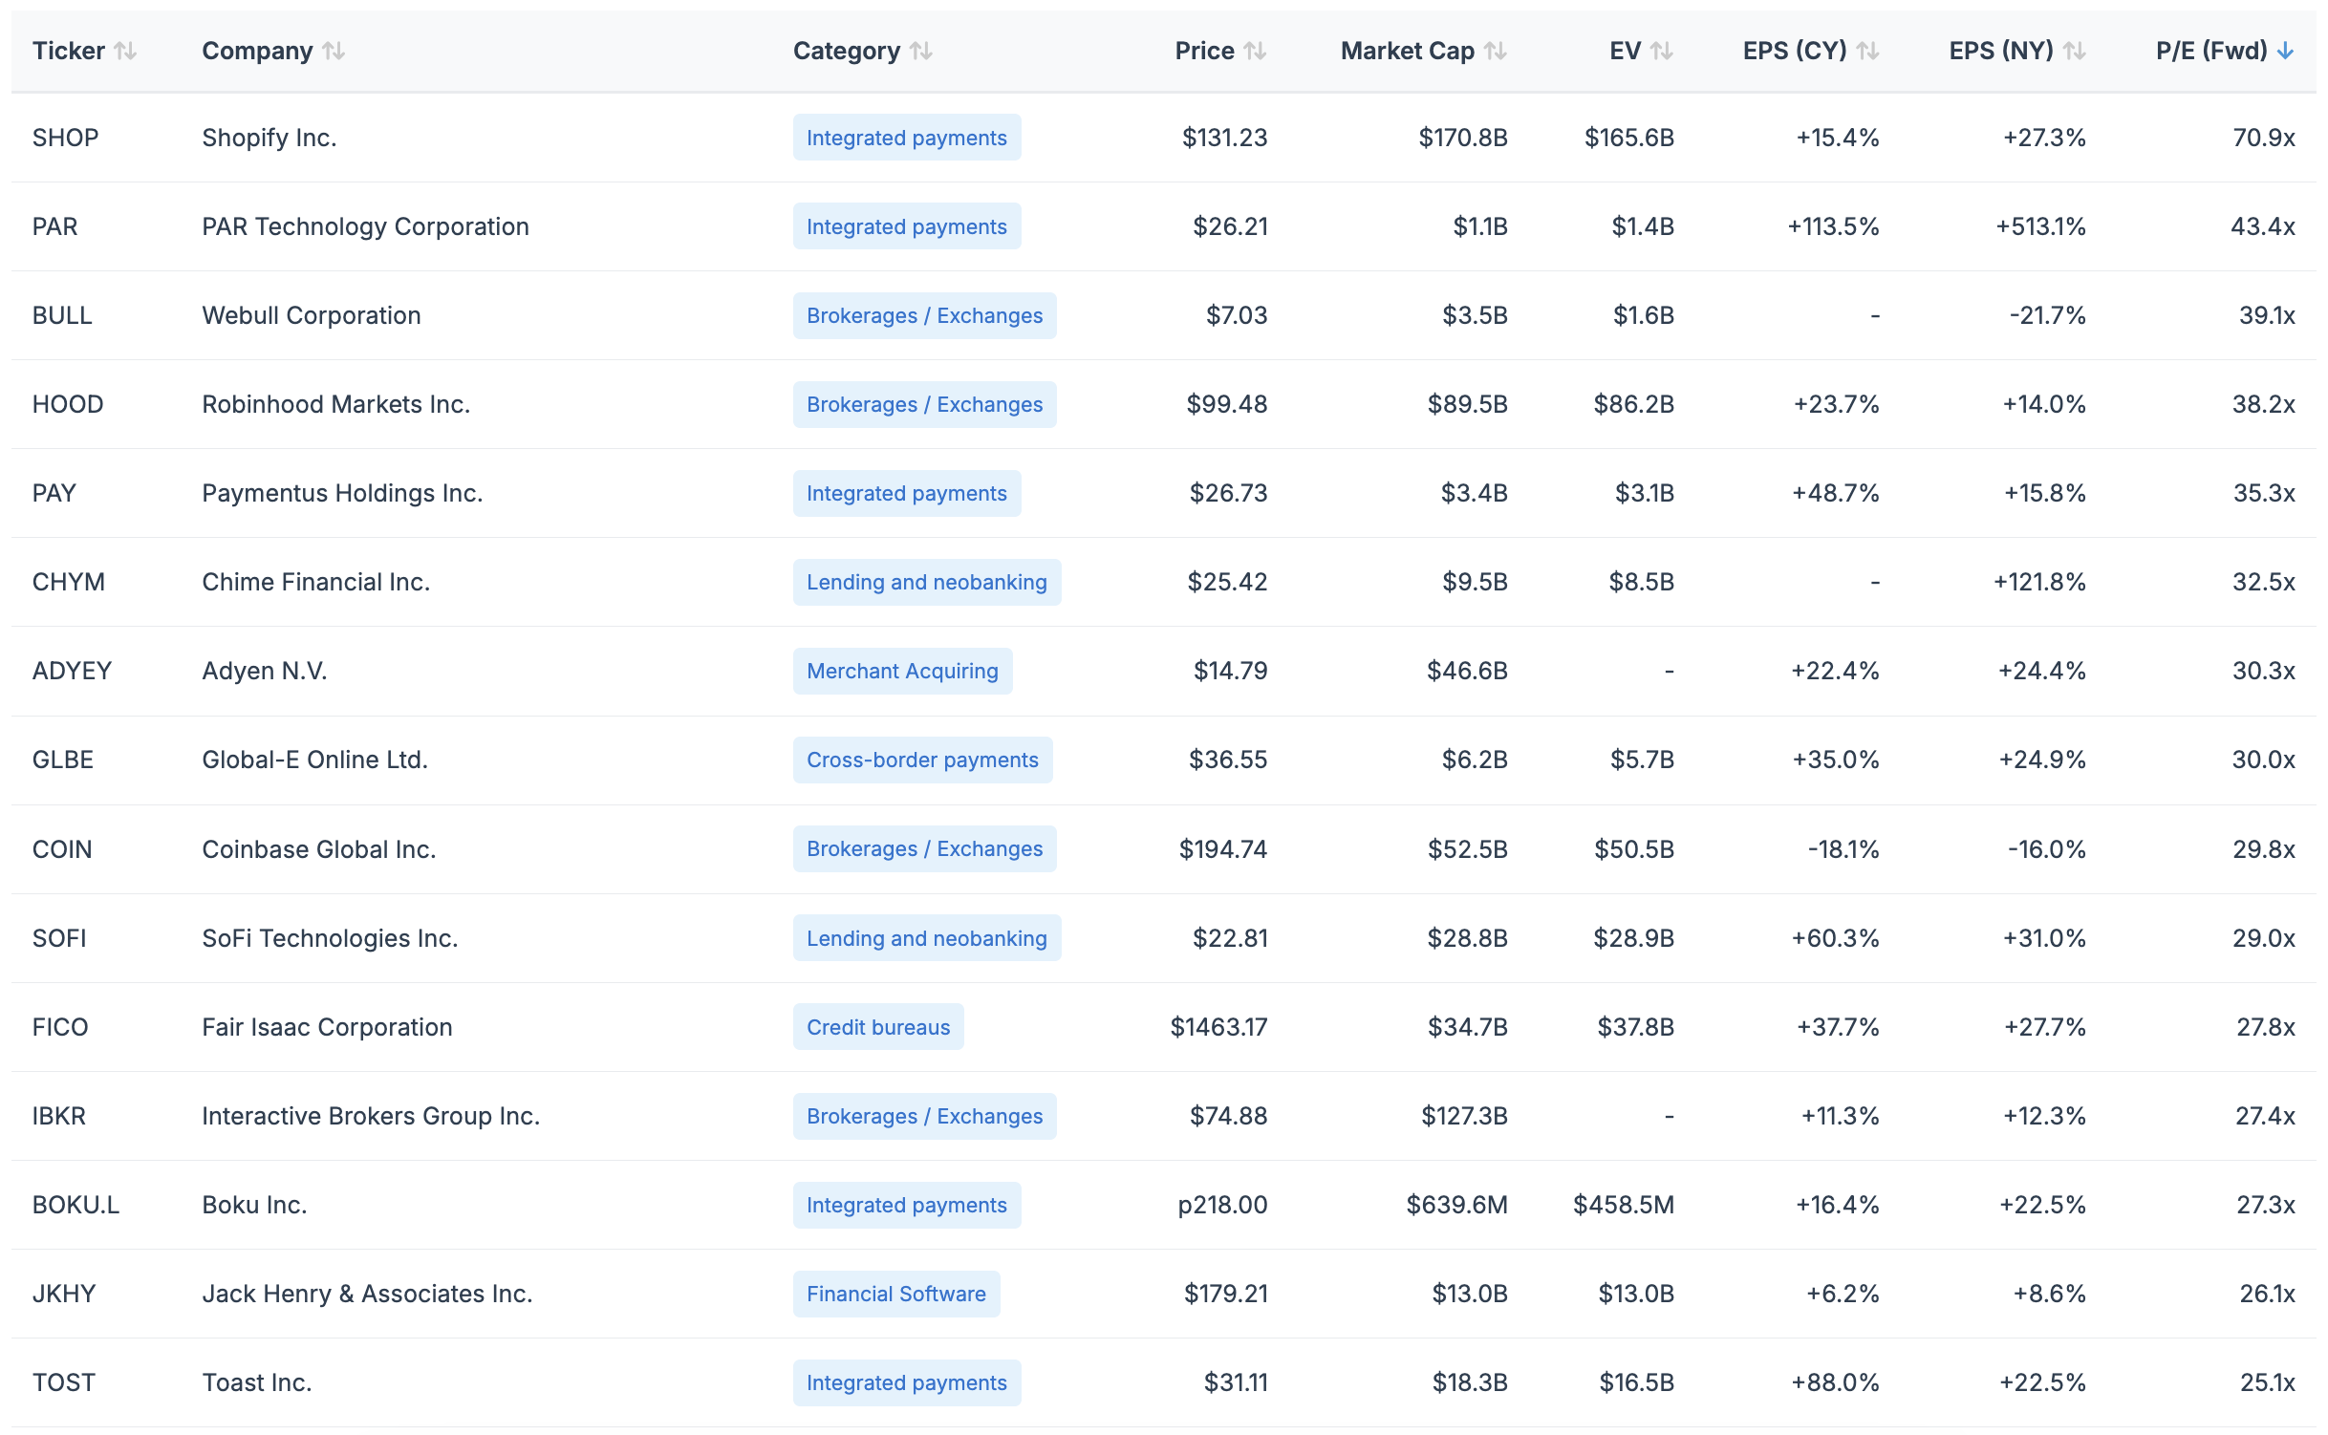2328x1435 pixels.
Task: Click the Price column sort icon
Action: tap(1256, 51)
